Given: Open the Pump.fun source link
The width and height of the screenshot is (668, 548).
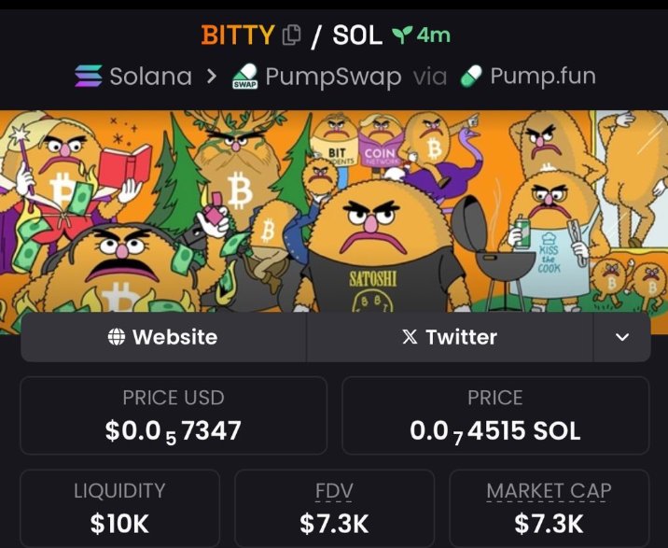Looking at the screenshot, I should 528,76.
